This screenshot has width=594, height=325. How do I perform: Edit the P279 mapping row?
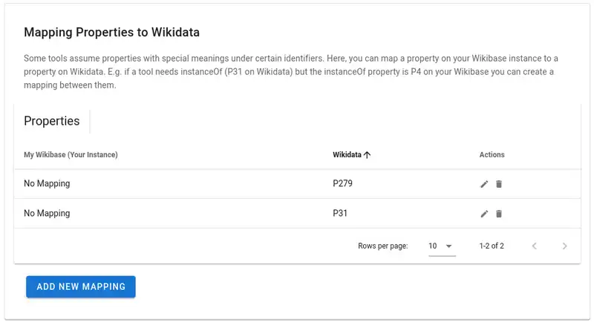pos(484,184)
